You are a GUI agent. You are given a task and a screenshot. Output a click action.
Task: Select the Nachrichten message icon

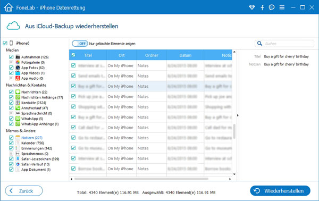(x=18, y=92)
